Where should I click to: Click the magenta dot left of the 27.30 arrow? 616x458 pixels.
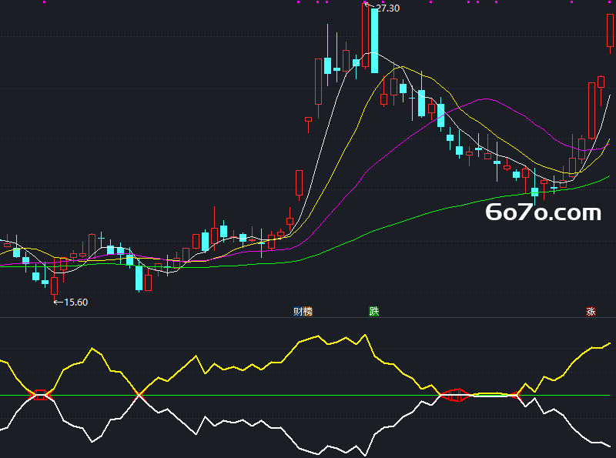point(365,2)
